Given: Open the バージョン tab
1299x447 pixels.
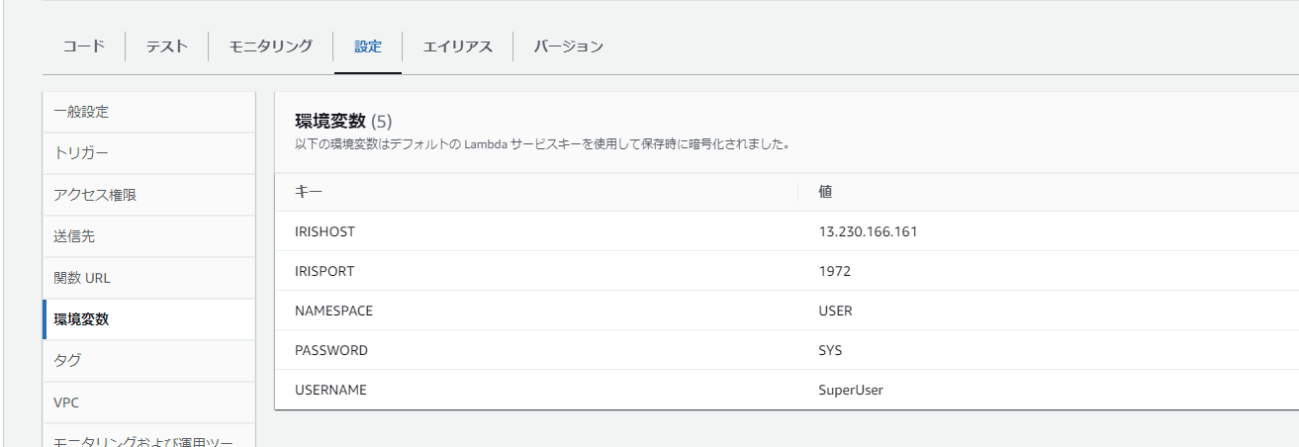Looking at the screenshot, I should (x=568, y=46).
